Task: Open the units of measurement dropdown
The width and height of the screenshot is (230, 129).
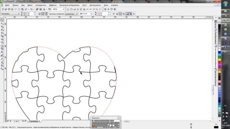Action: click(77, 14)
